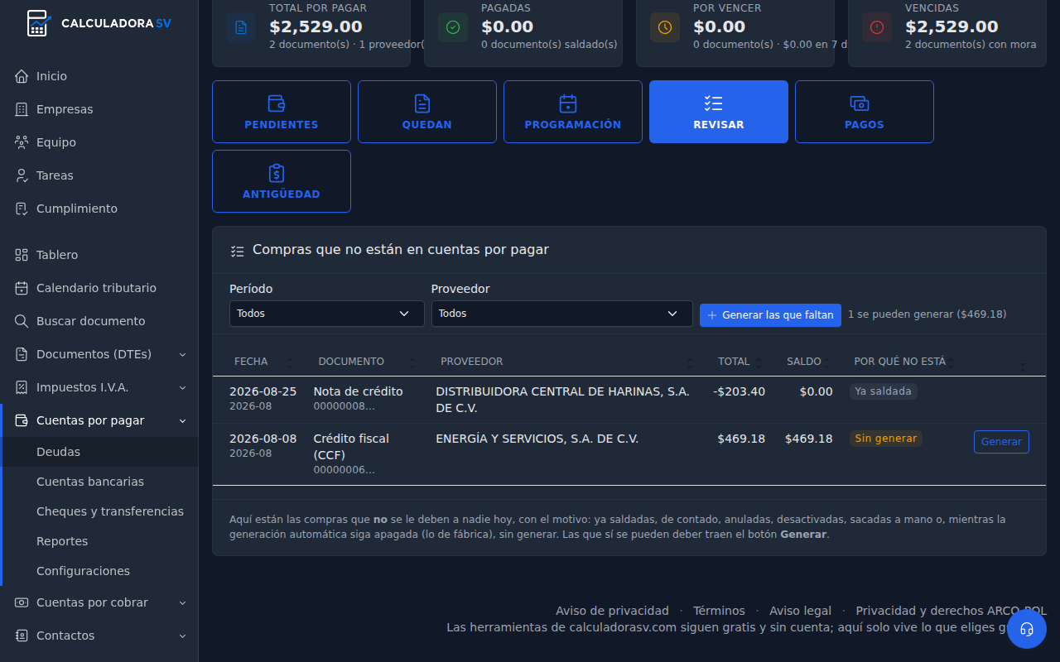1060x662 pixels.
Task: Open Aviso de privacidad link
Action: pyautogui.click(x=612, y=611)
